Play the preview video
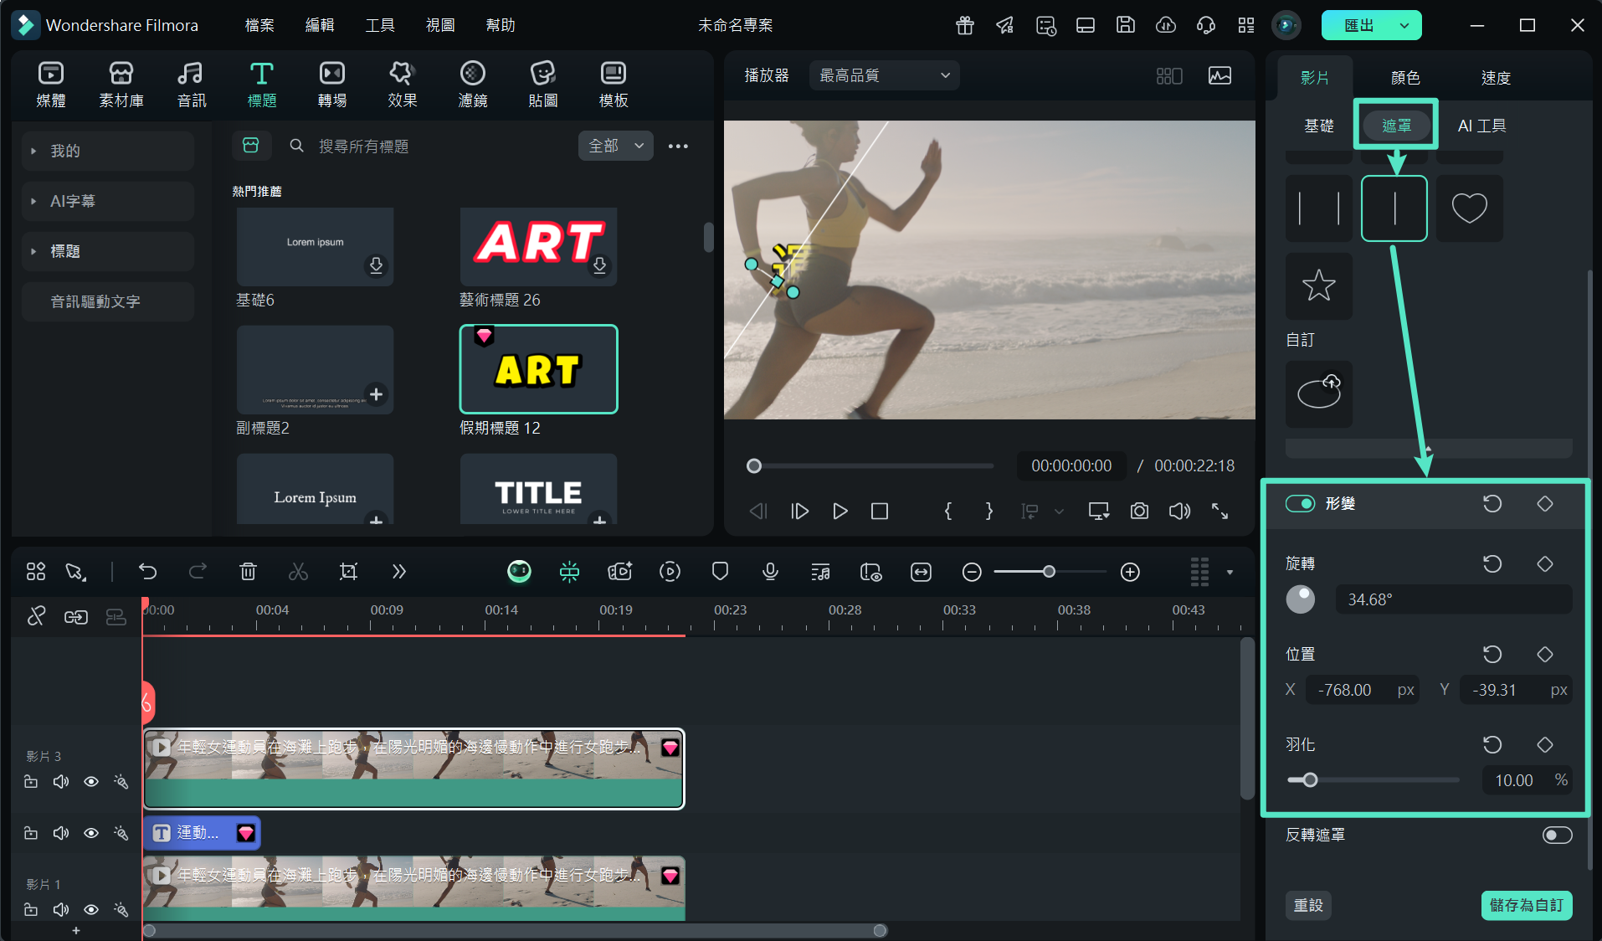 [840, 511]
